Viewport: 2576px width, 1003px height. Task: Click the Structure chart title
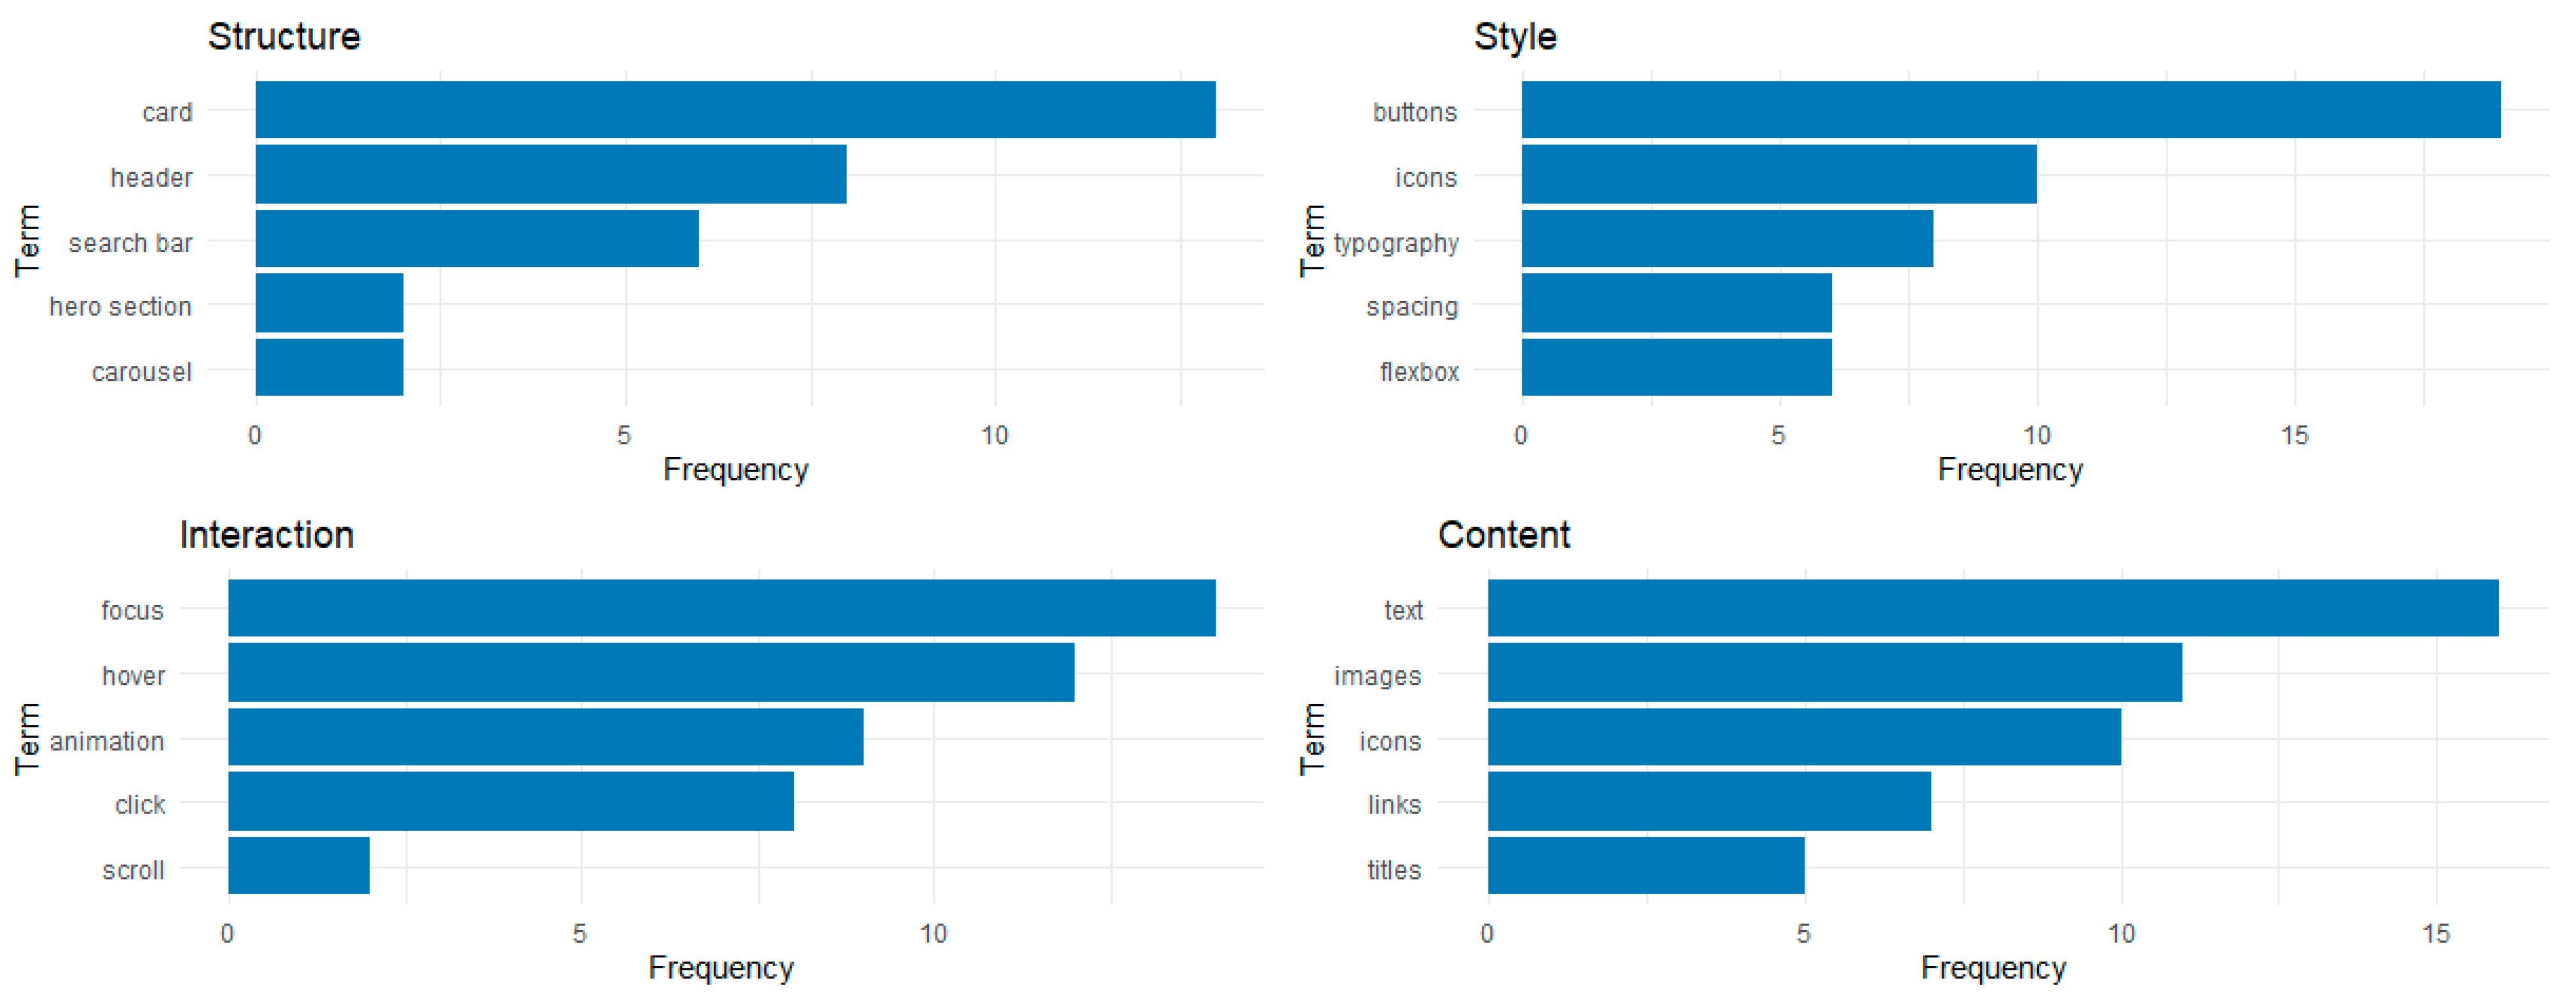coord(284,37)
